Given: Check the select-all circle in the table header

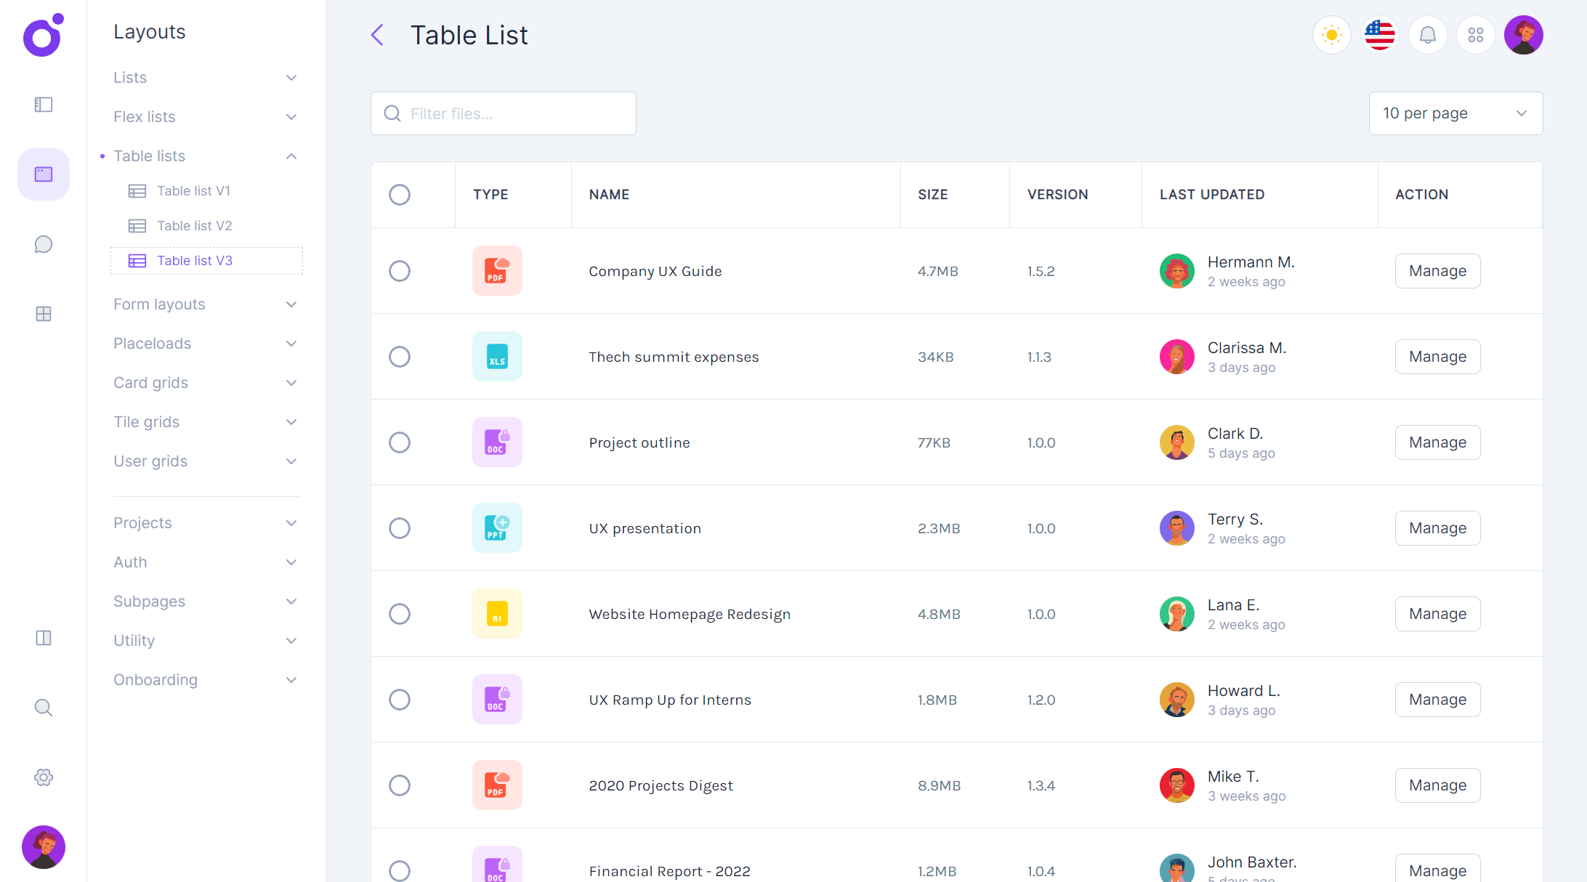Looking at the screenshot, I should coord(400,194).
